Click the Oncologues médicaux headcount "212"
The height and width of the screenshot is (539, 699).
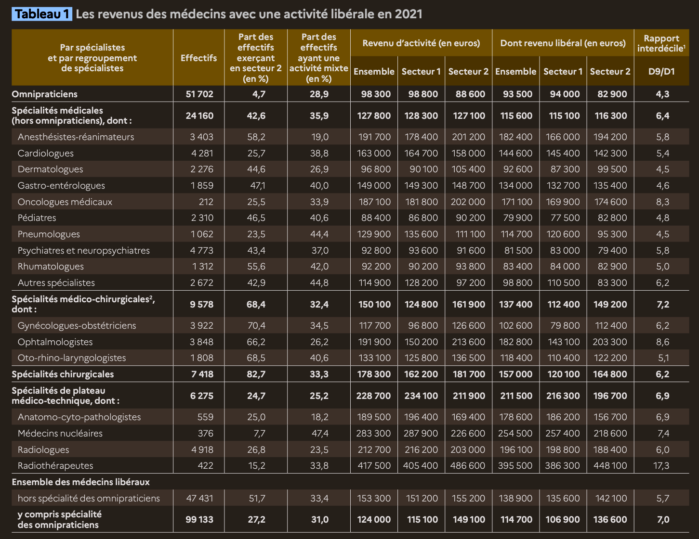pyautogui.click(x=206, y=202)
